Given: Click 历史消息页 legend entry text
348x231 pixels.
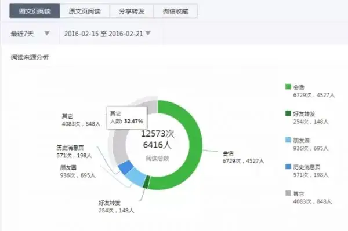Looking at the screenshot, I should [x=306, y=167].
